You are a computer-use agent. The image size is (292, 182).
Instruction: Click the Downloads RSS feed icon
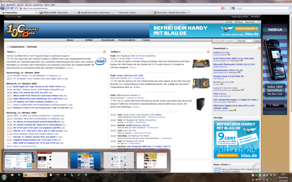pos(259,48)
